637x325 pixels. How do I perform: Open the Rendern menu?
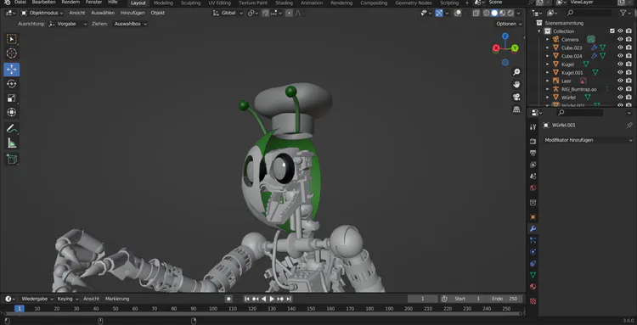70,3
